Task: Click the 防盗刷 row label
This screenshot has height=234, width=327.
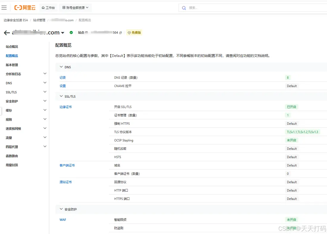Action: pyautogui.click(x=119, y=228)
